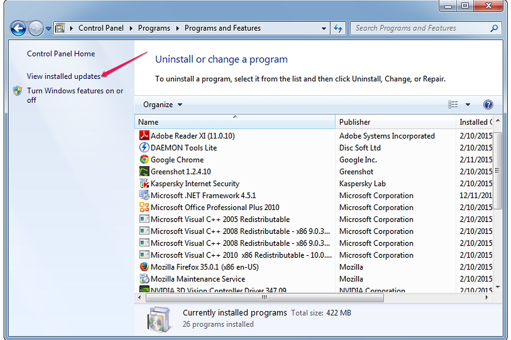
Task: Click the Mozilla Maintenance Service icon
Action: (144, 279)
